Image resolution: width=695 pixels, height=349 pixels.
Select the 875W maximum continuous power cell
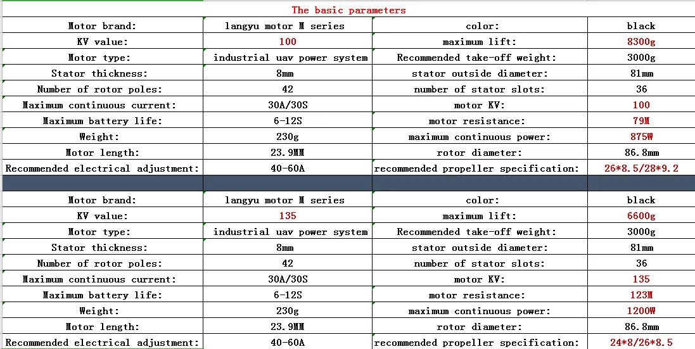tap(641, 137)
